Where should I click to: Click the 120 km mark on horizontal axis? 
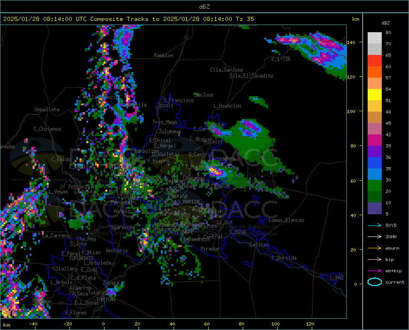point(310,324)
